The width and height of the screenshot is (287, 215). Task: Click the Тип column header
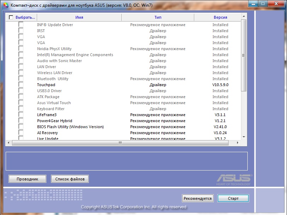tap(158, 17)
